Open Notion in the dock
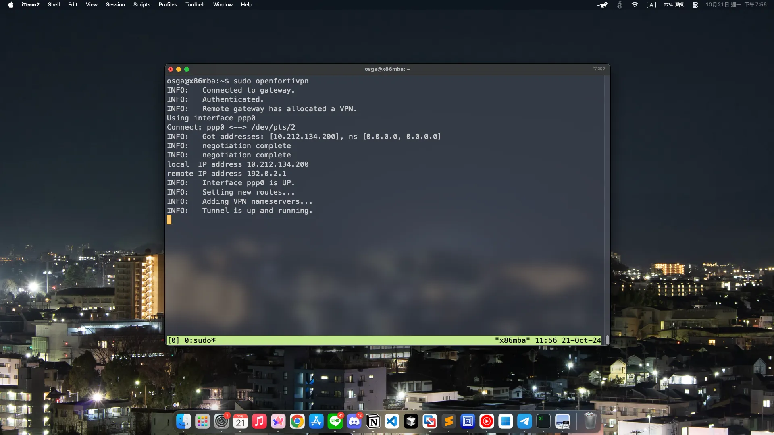 [x=373, y=422]
